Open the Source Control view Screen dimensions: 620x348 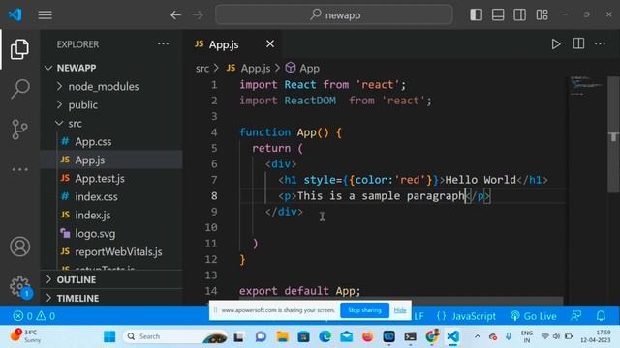19,129
